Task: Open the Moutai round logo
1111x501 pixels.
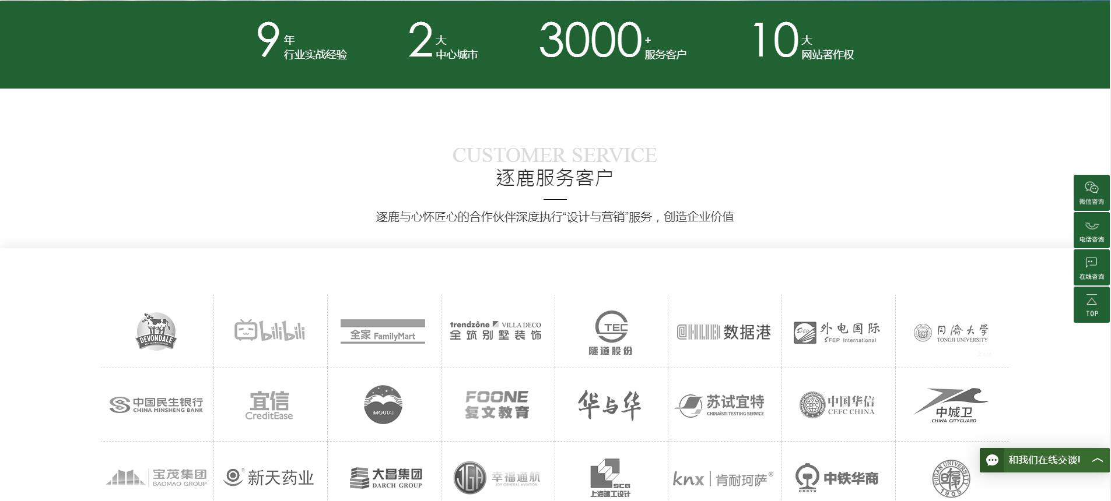Action: tap(383, 404)
